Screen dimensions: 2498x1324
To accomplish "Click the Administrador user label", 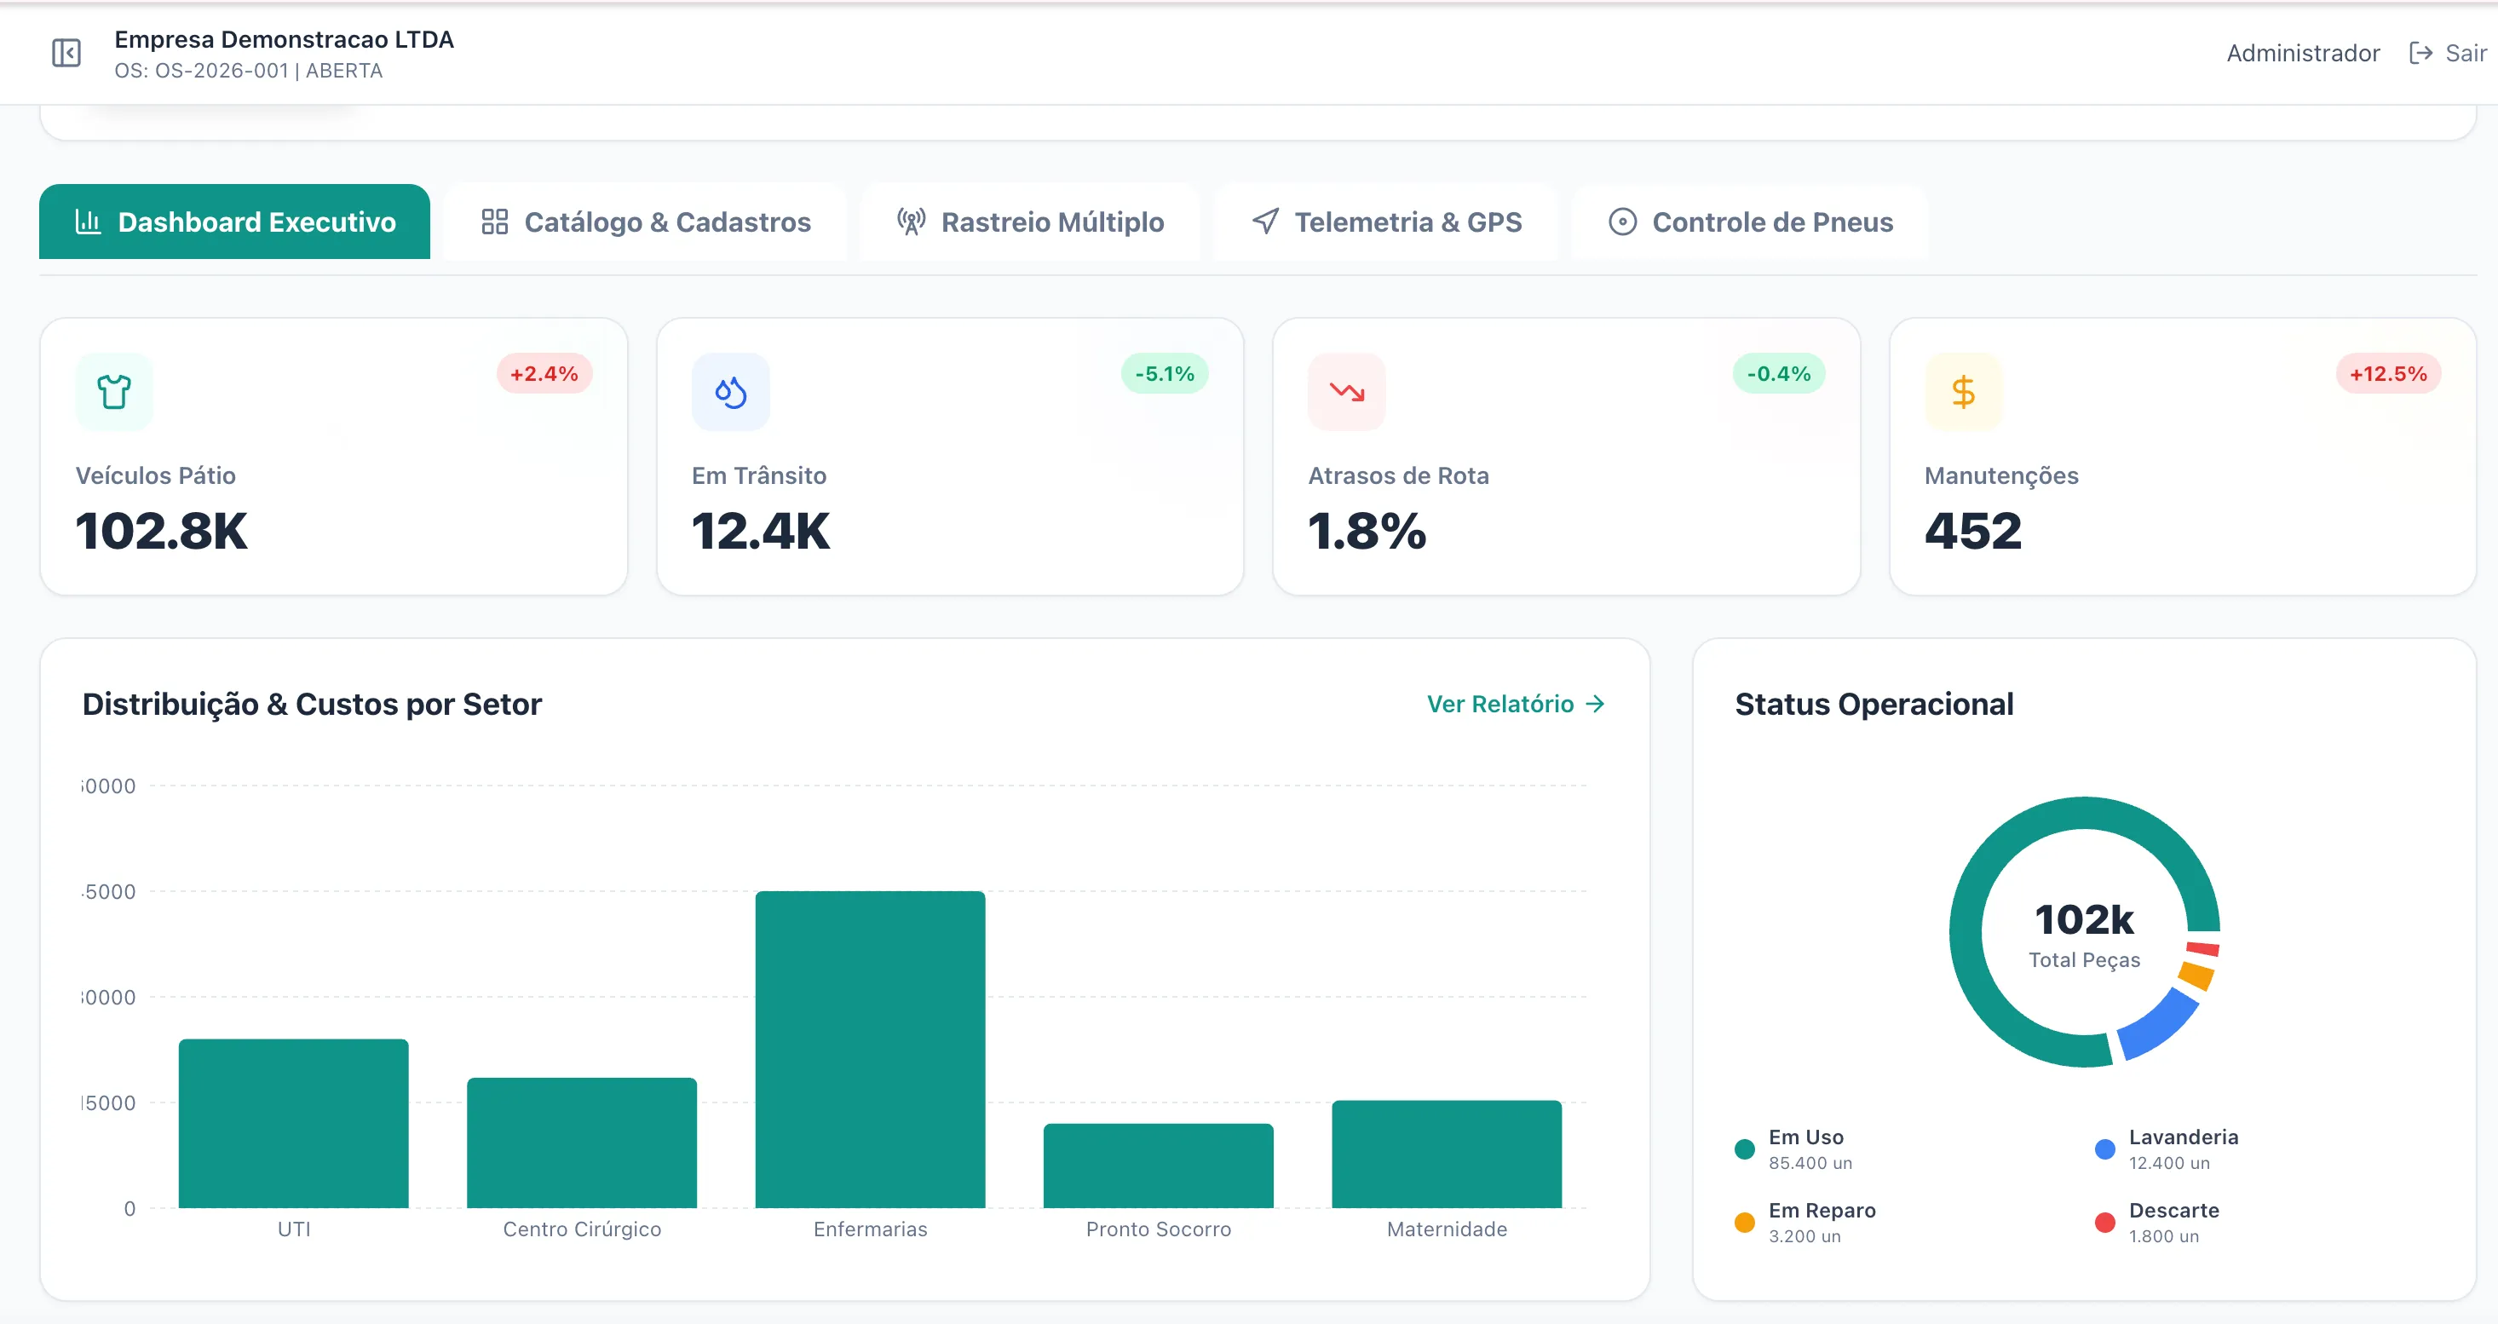I will (x=2302, y=52).
